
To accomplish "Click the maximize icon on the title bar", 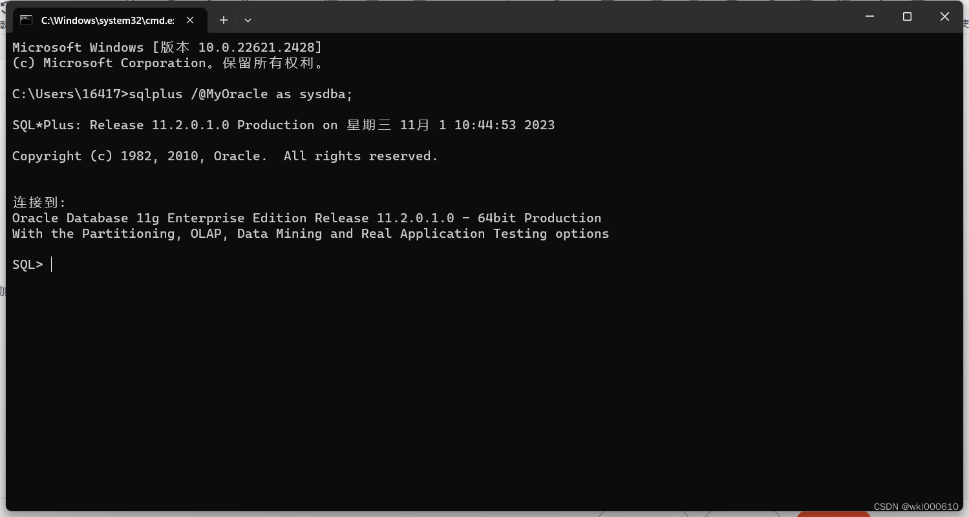I will click(x=907, y=17).
